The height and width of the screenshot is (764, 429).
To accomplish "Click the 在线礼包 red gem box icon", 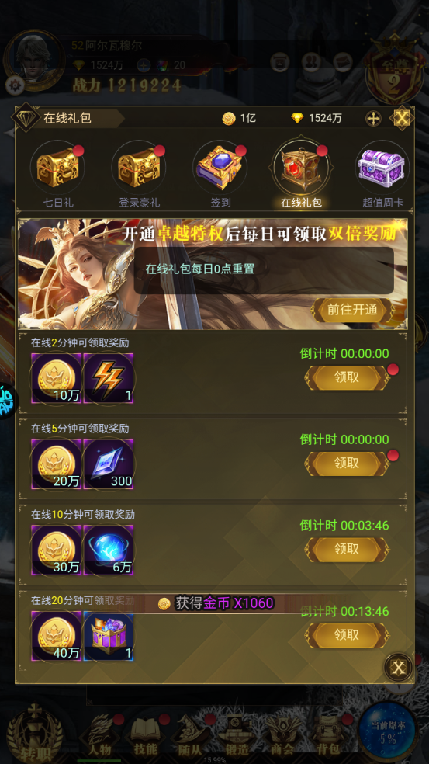I will [x=302, y=168].
